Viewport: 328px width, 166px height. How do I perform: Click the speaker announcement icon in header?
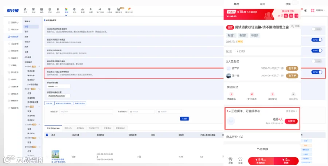pyautogui.click(x=306, y=11)
